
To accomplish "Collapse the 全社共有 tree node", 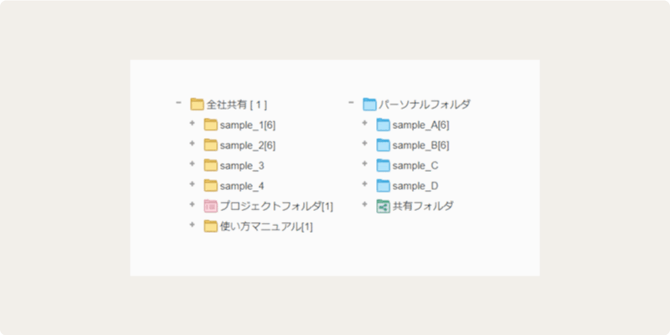I will click(x=178, y=103).
